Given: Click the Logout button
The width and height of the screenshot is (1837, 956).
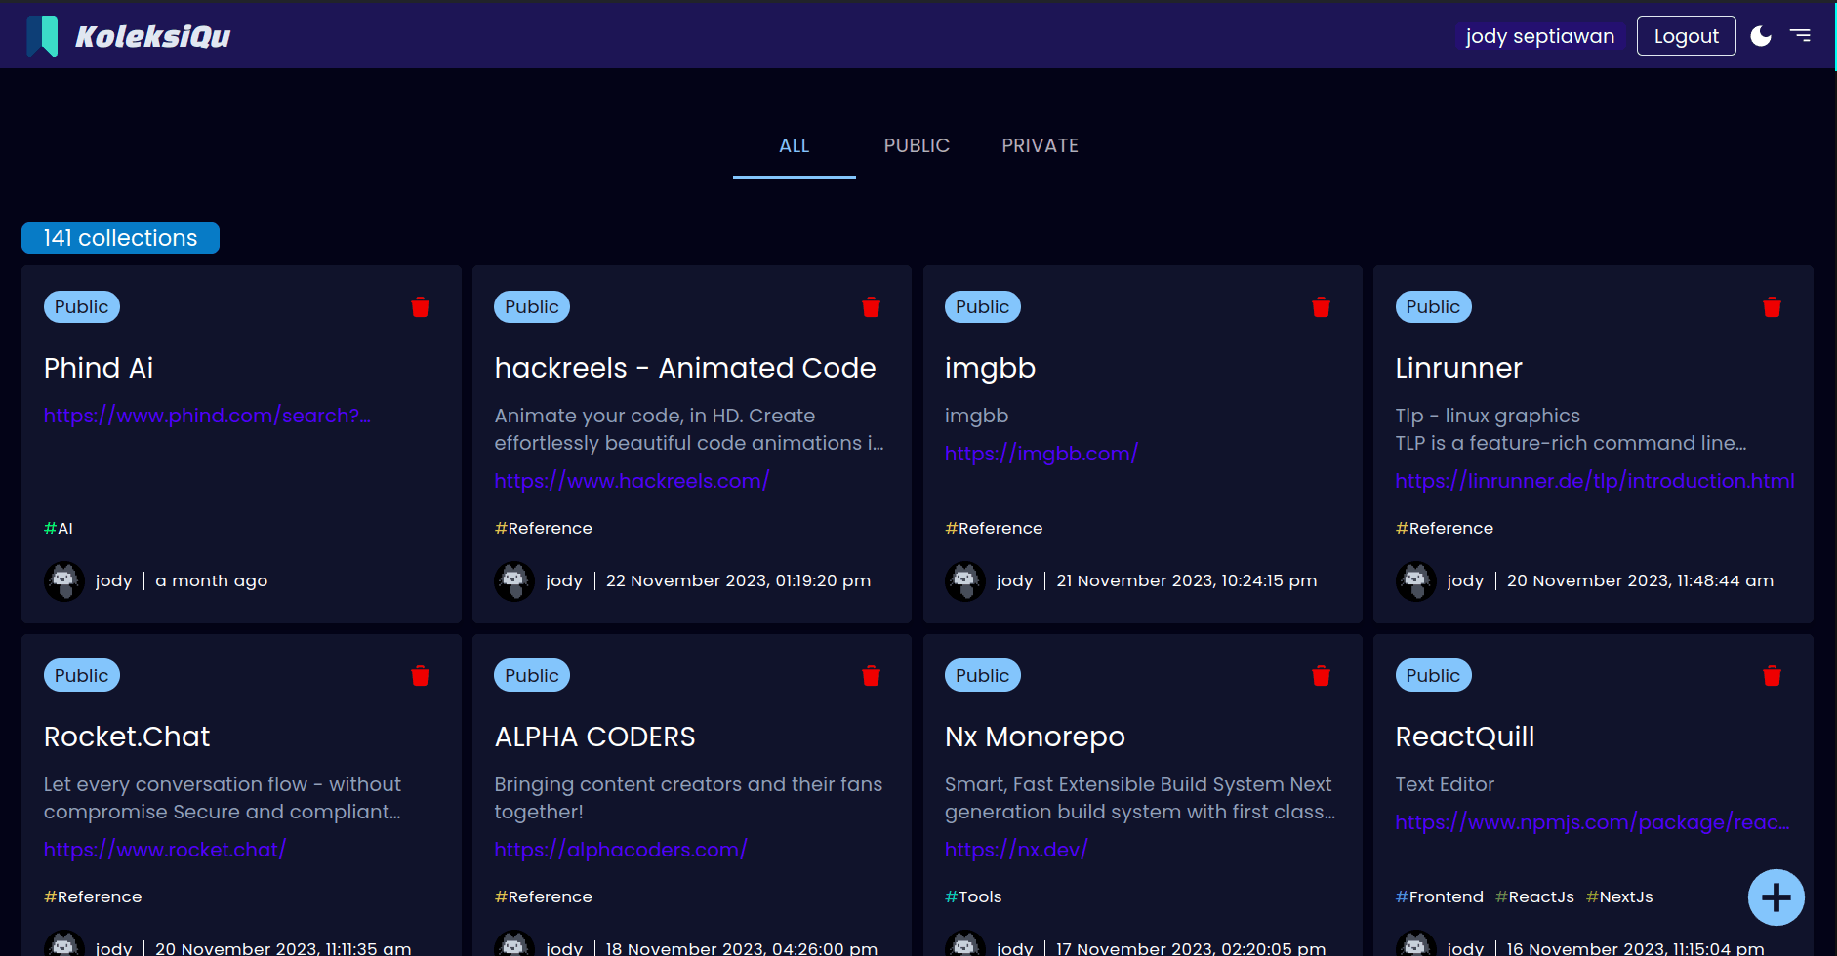Looking at the screenshot, I should 1686,36.
